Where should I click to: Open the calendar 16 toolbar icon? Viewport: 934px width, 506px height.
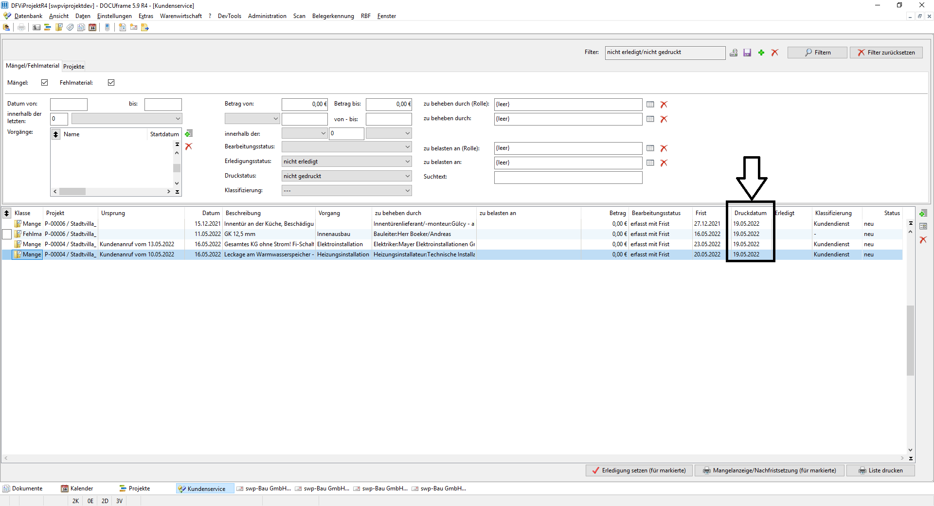pyautogui.click(x=92, y=27)
